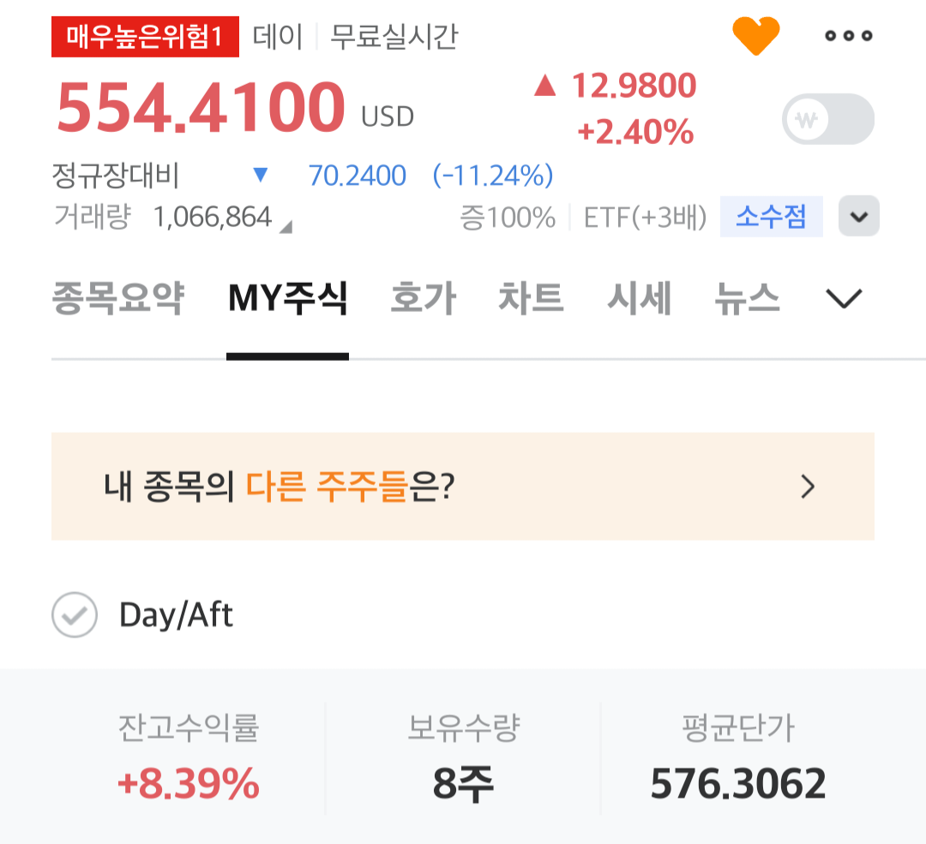Select the MY주식 tab
The width and height of the screenshot is (926, 844).
[287, 297]
